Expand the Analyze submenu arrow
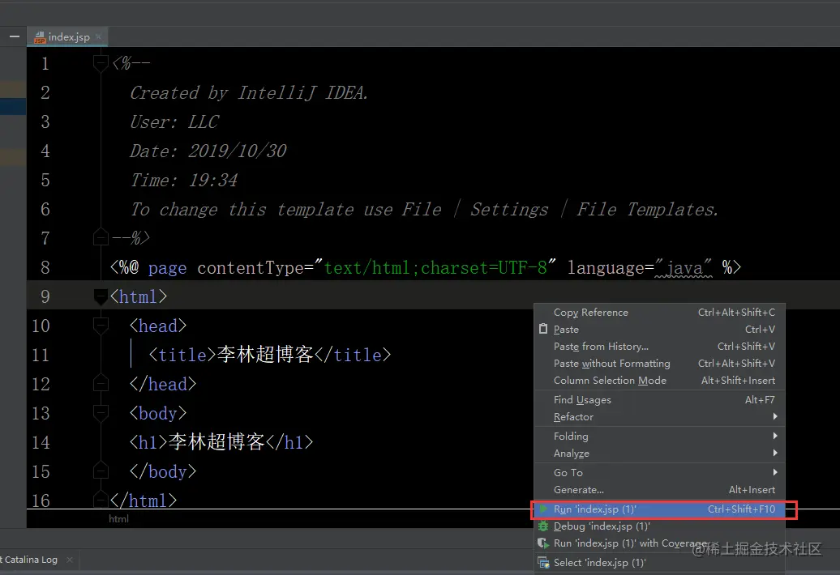 [775, 453]
